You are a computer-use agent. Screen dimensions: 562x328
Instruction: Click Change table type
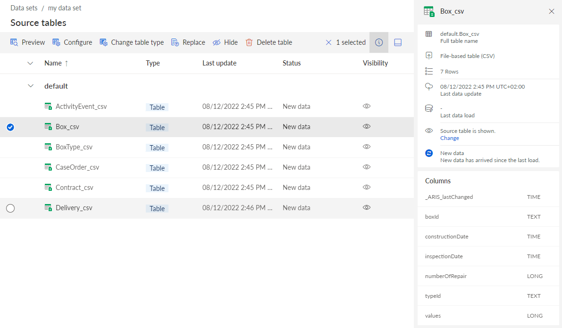[132, 42]
